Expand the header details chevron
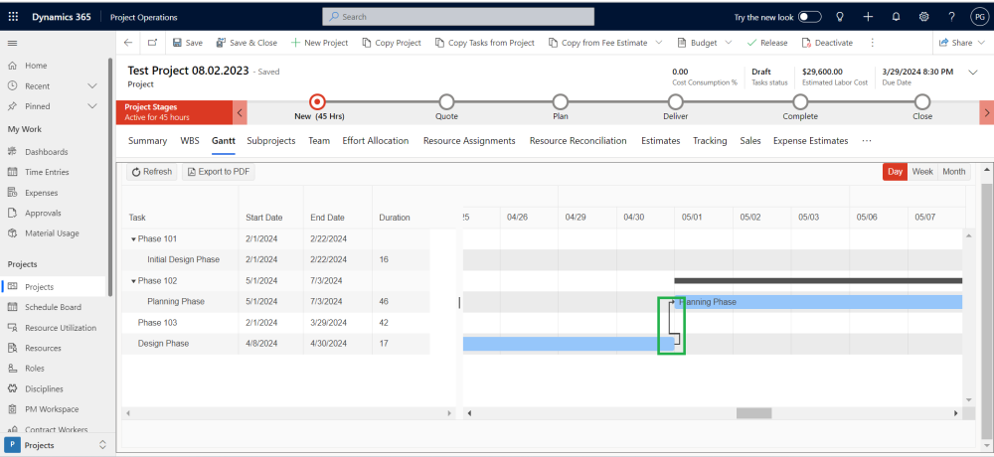The image size is (994, 457). point(974,73)
